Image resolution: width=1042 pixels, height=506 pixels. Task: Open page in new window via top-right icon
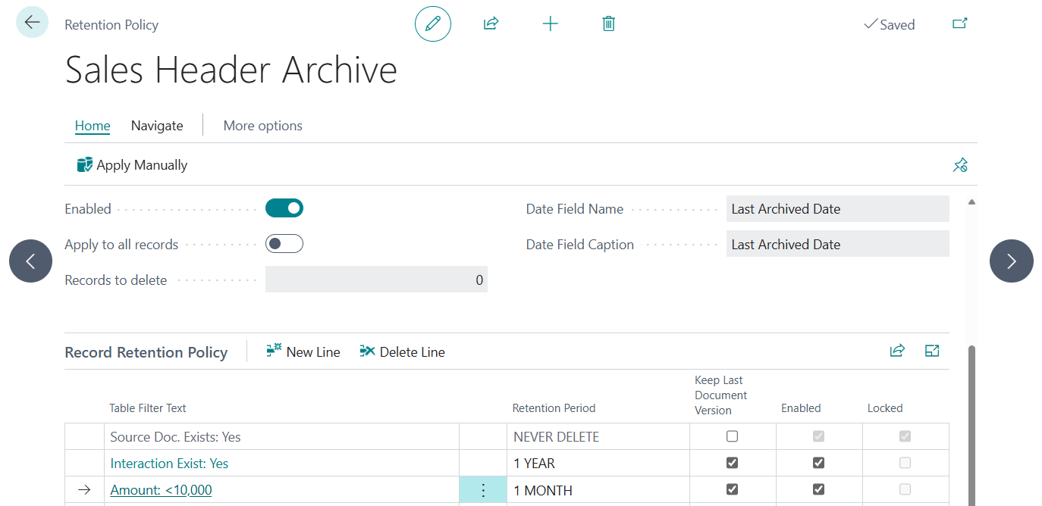(959, 23)
